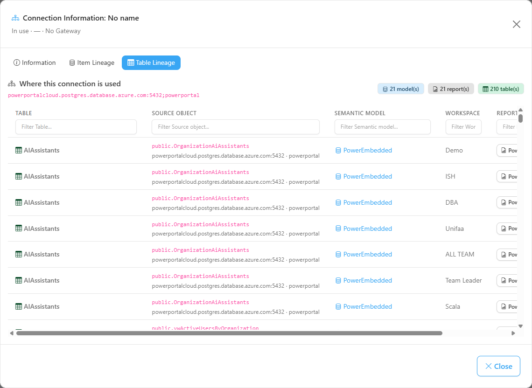Click table icon of the DBA row

pyautogui.click(x=19, y=202)
